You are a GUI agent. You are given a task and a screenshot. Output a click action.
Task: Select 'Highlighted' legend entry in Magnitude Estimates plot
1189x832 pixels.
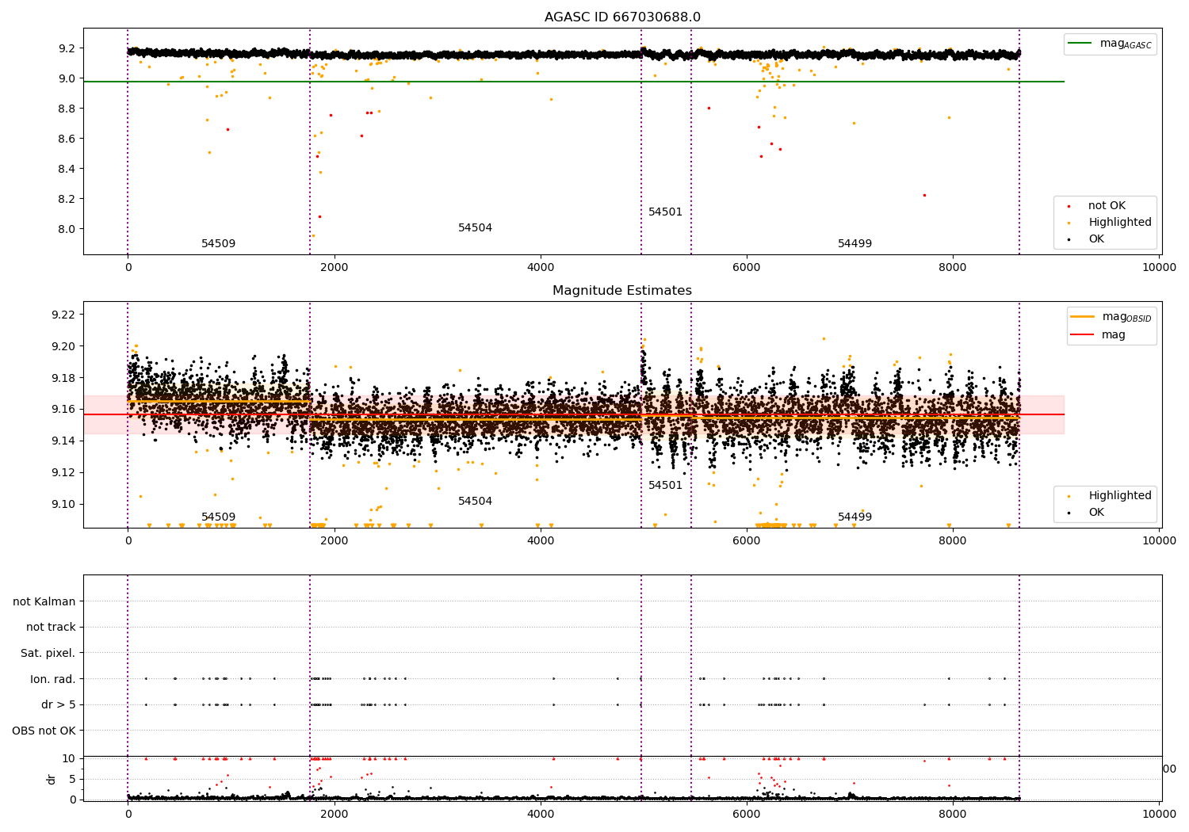click(1120, 495)
